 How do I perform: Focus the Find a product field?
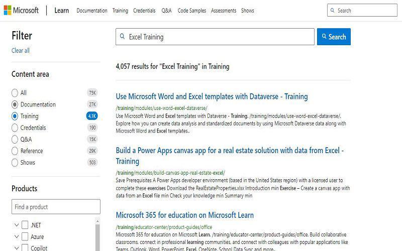(x=56, y=207)
